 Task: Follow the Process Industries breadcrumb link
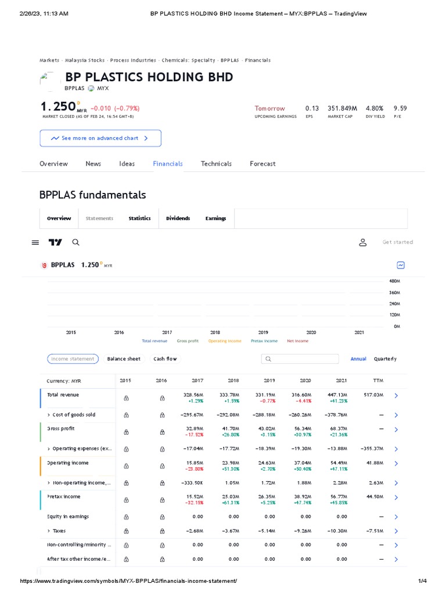click(x=133, y=60)
